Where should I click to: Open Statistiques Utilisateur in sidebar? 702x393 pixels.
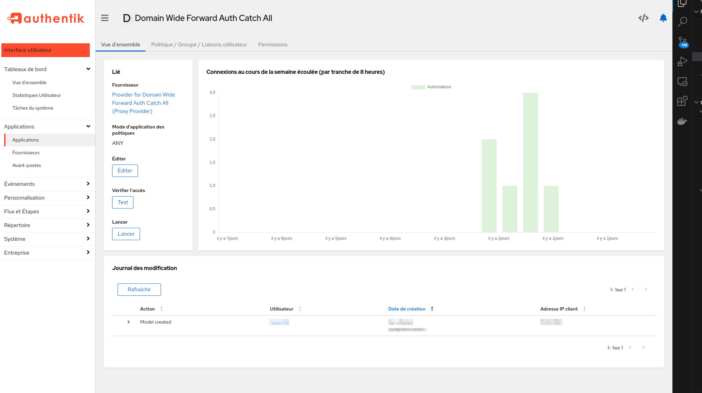pos(36,95)
